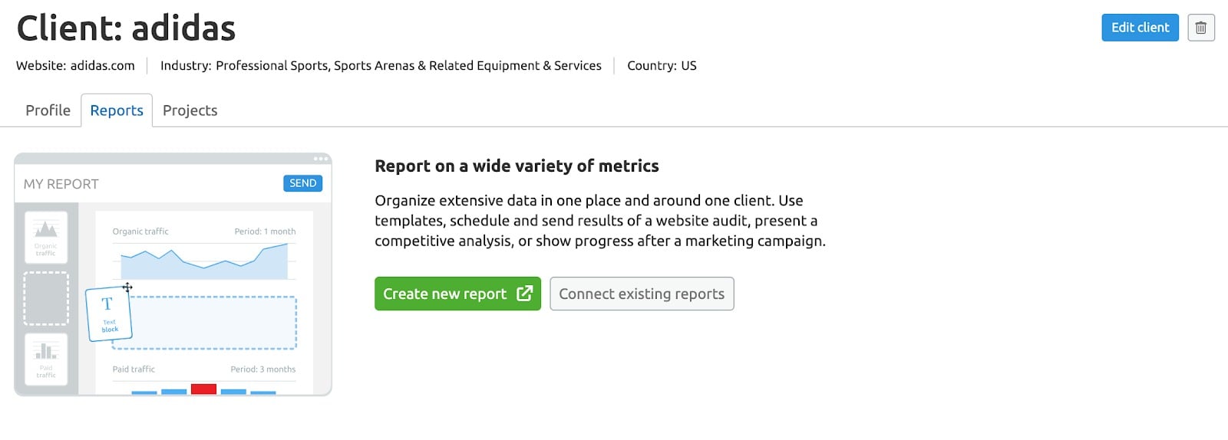
Task: Click the Text block tile in preview
Action: pos(109,314)
